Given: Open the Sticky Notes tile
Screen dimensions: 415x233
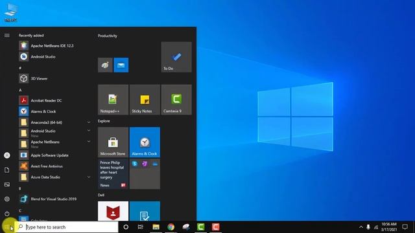Looking at the screenshot, I should 145,100.
